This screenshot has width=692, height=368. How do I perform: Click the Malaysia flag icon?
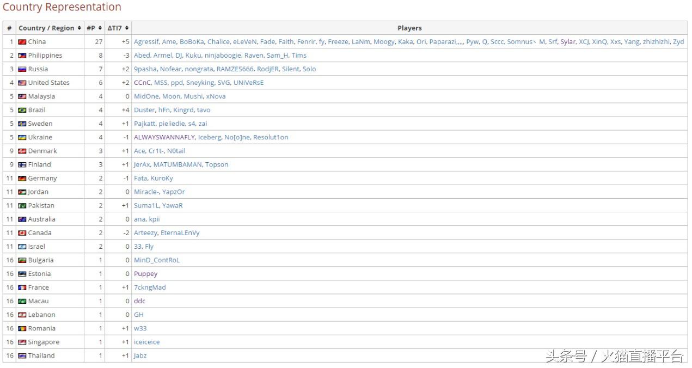point(22,96)
